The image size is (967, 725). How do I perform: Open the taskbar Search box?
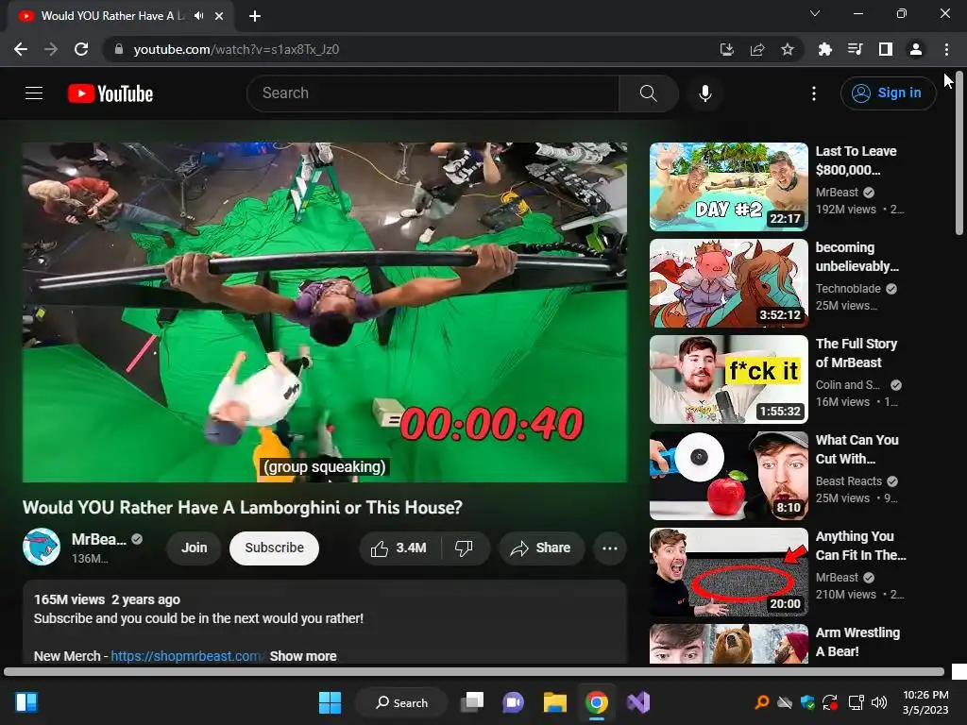(x=402, y=702)
